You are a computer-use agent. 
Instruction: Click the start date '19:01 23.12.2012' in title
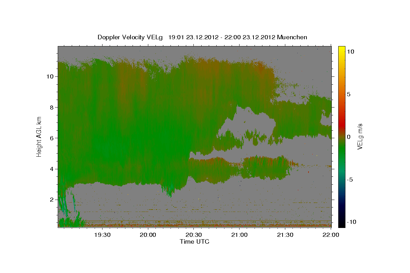193,37
